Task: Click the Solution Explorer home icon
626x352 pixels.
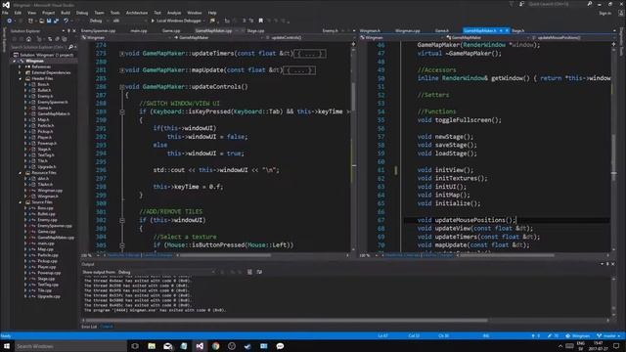Action: pos(28,39)
